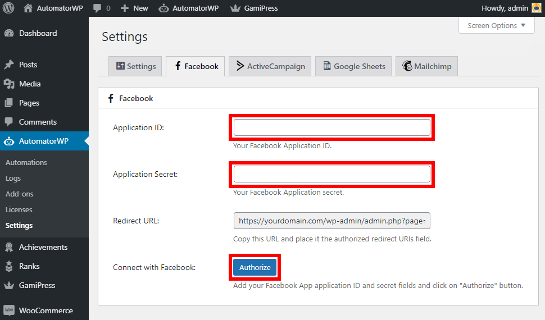Click the AutomatorWP robot icon in admin bar
The image size is (545, 320).
tap(163, 8)
